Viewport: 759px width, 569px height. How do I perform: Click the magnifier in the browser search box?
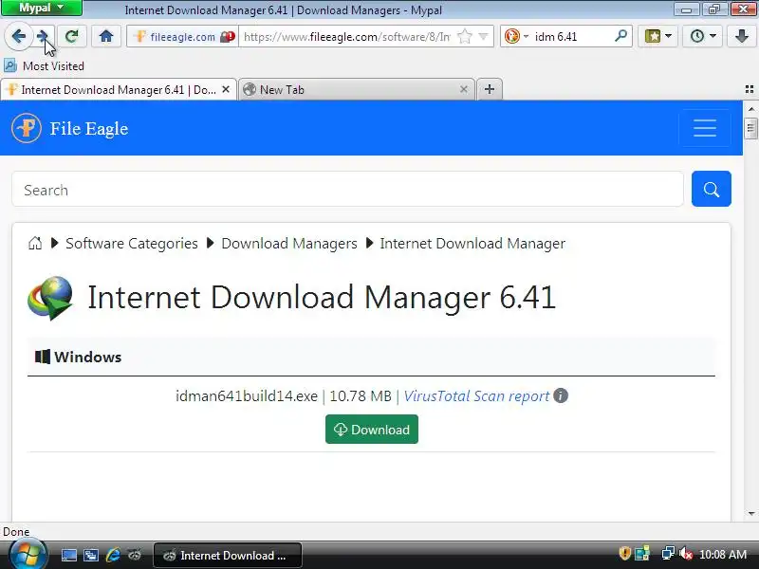[x=620, y=36]
